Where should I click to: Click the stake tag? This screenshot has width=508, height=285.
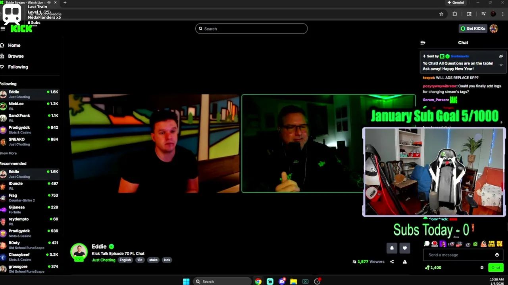(x=153, y=260)
